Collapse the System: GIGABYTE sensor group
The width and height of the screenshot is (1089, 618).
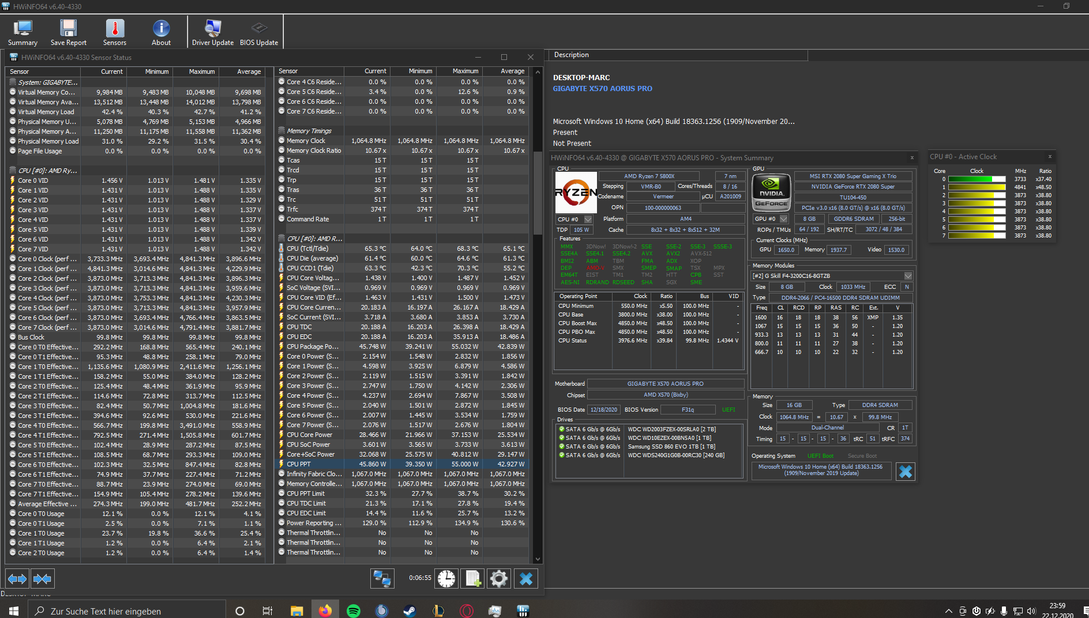[13, 82]
